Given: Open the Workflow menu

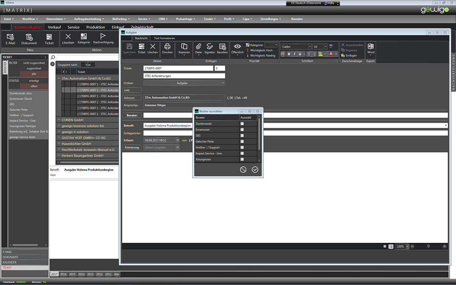Looking at the screenshot, I should pyautogui.click(x=30, y=19).
